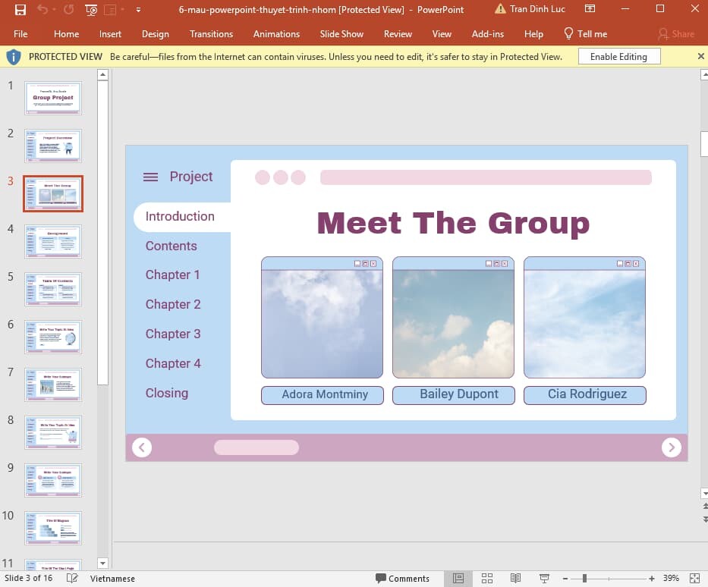Dismiss the Protected View warning bar

coord(700,55)
